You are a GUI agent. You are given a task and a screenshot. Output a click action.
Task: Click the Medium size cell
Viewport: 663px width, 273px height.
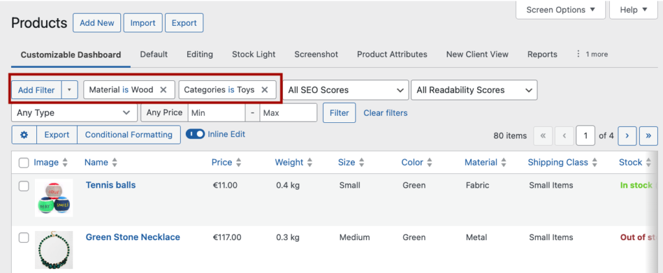tap(354, 237)
